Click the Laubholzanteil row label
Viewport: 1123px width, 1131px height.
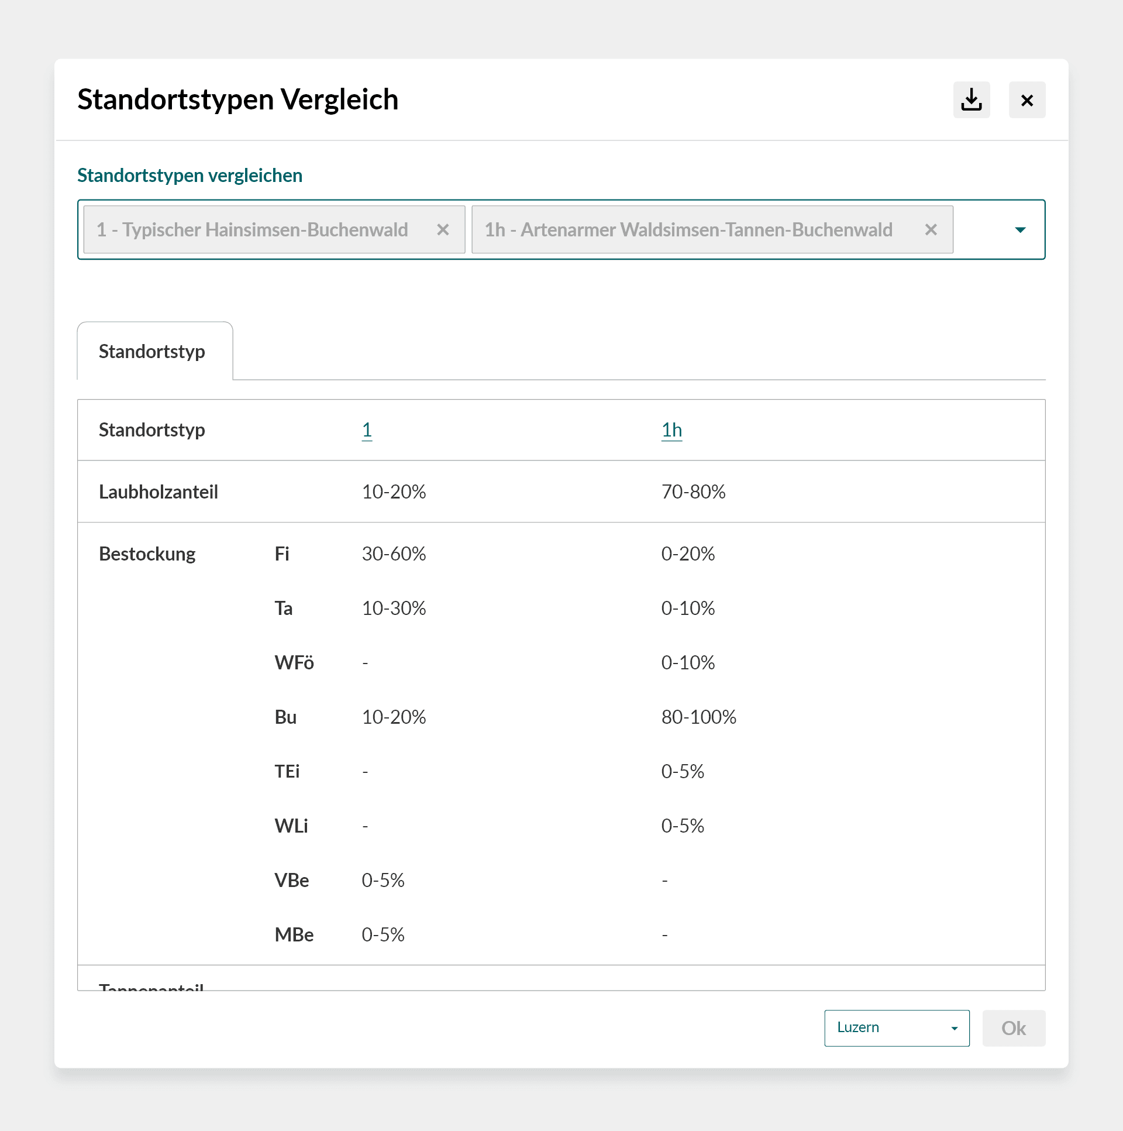coord(158,491)
